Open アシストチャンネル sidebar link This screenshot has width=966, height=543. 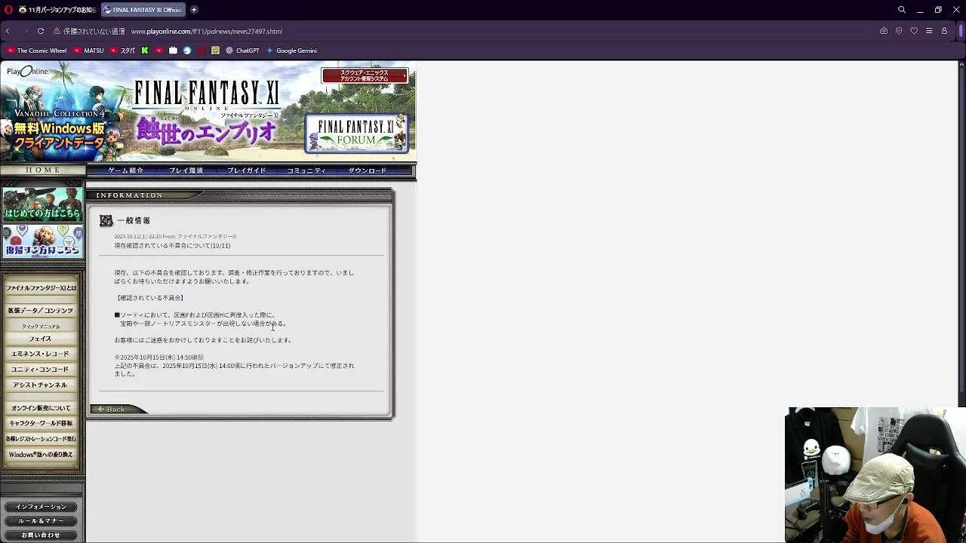(41, 385)
